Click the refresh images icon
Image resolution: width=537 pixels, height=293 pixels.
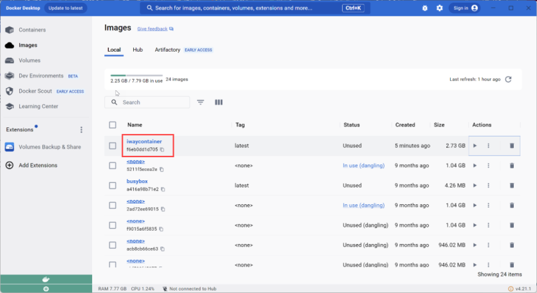point(508,80)
